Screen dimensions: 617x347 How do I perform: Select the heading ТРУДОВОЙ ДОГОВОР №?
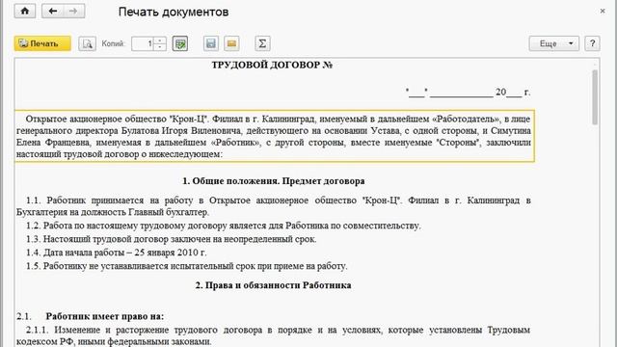coord(272,65)
